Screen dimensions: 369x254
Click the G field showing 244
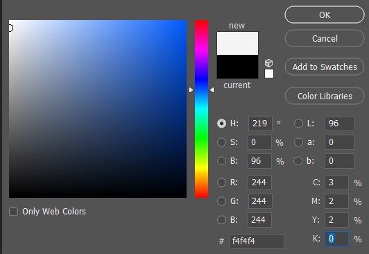pyautogui.click(x=260, y=201)
